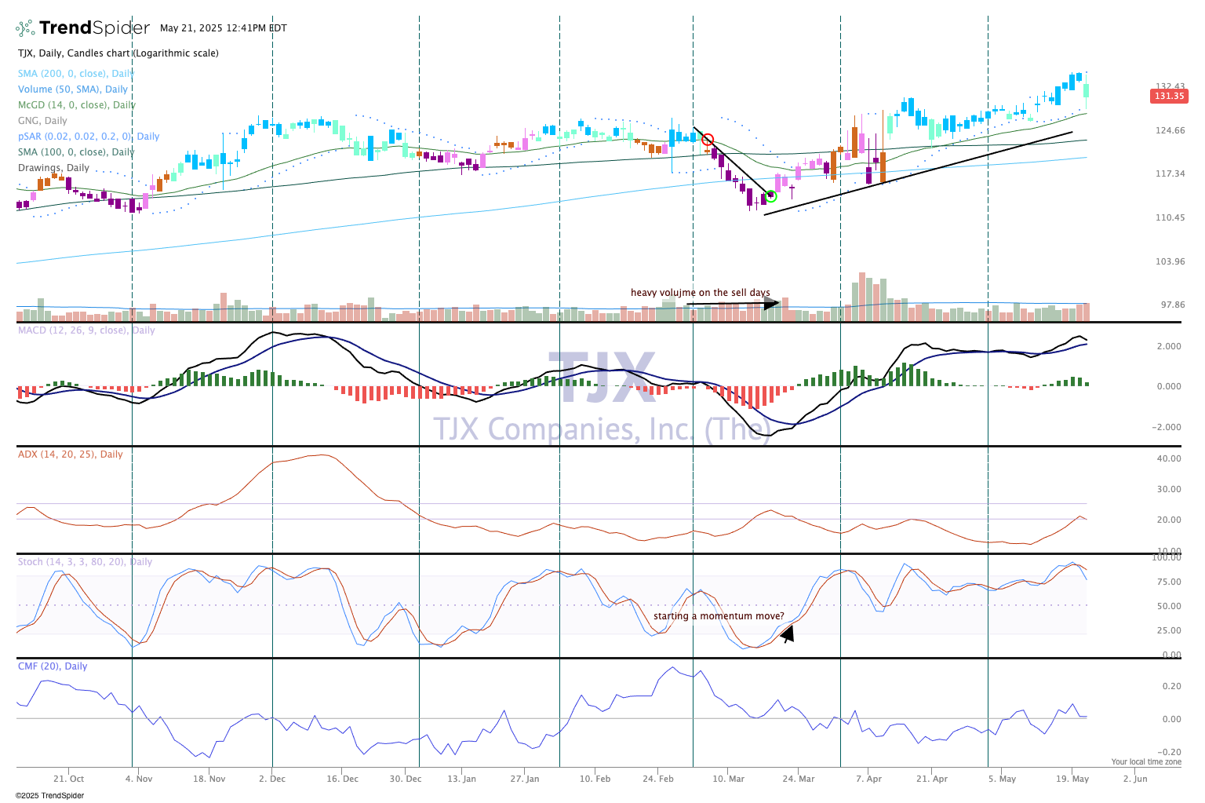The height and width of the screenshot is (803, 1205).
Task: Select the rising black trendline drawing
Action: pyautogui.click(x=918, y=173)
